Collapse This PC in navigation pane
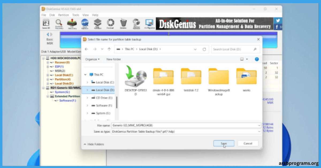The width and height of the screenshot is (321, 168). 86,75
